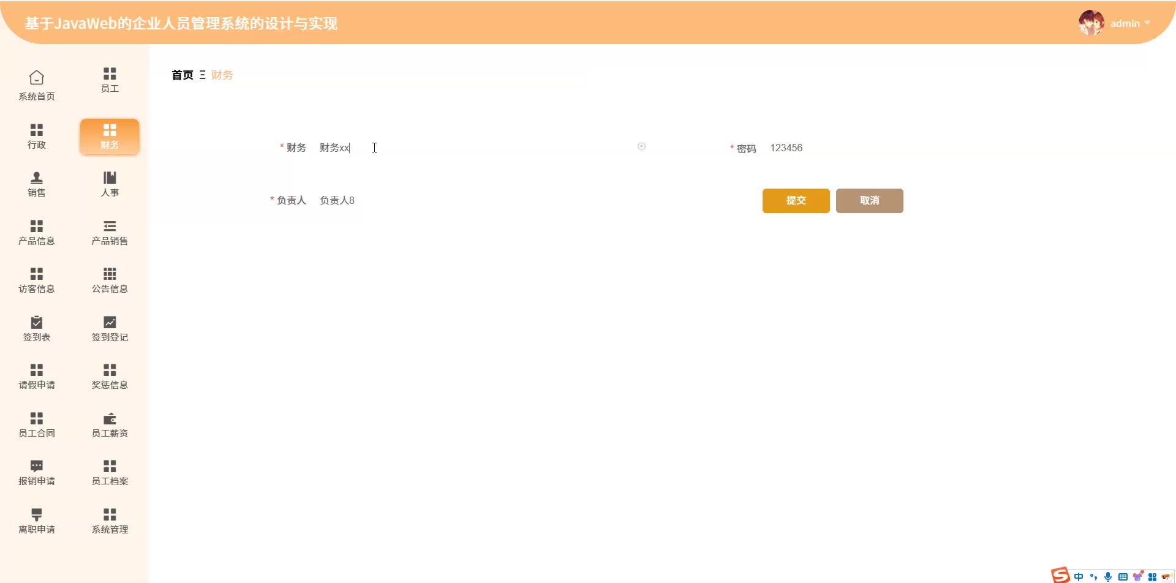Open the 销售 module
The image size is (1176, 583).
click(x=37, y=184)
